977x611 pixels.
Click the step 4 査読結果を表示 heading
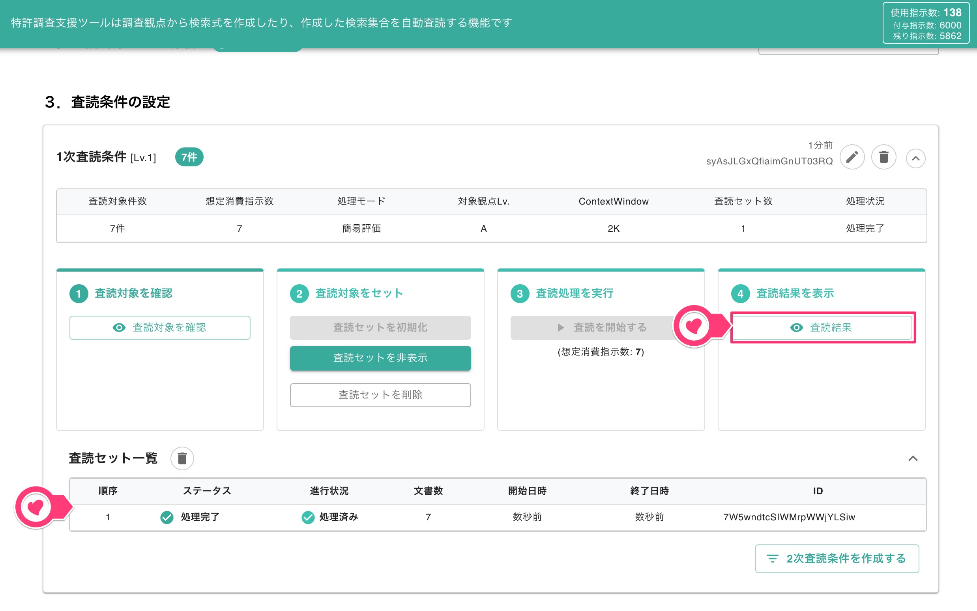coord(795,293)
